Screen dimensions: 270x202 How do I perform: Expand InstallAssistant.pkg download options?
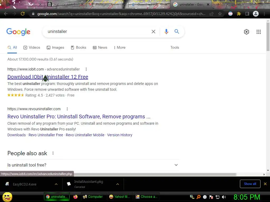point(118,184)
